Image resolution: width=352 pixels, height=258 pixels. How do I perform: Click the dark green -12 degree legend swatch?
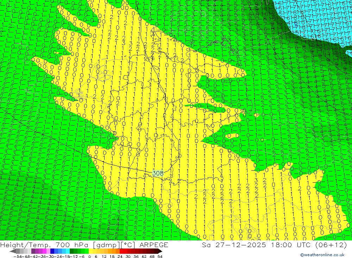pos(71,251)
